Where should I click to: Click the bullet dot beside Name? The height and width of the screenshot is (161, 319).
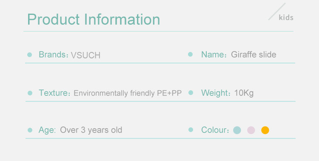pos(190,54)
